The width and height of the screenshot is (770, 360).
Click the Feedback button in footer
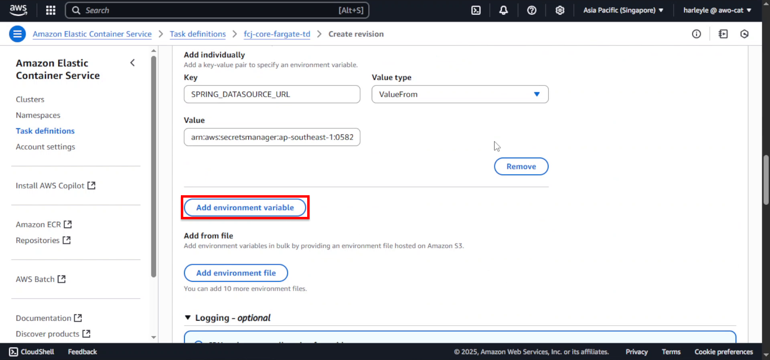point(82,352)
